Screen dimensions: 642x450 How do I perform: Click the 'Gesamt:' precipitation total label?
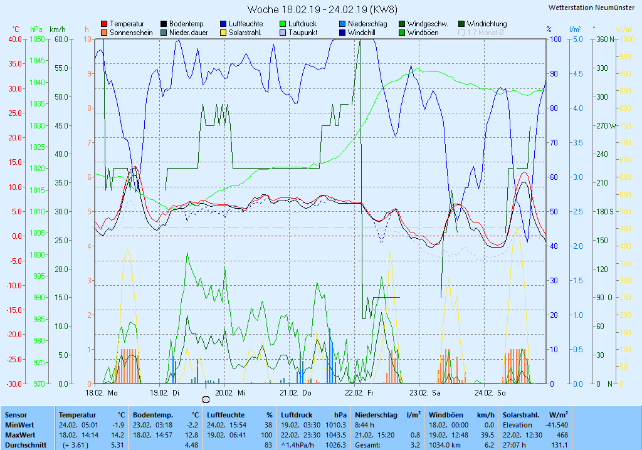pos(367,445)
